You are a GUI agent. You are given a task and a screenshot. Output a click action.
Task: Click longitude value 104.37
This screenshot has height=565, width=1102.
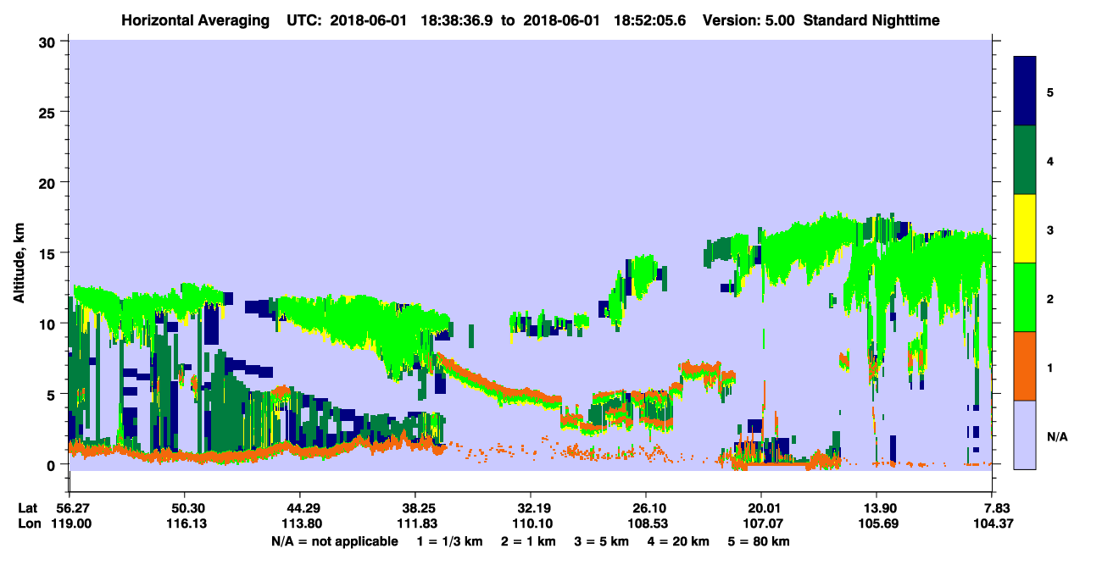tap(992, 523)
